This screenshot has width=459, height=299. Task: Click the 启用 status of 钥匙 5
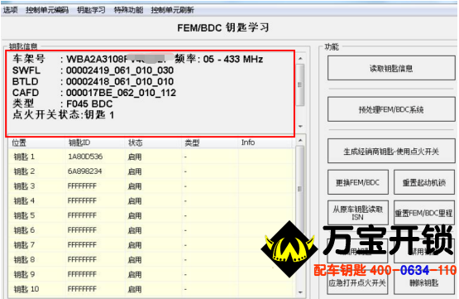click(135, 215)
